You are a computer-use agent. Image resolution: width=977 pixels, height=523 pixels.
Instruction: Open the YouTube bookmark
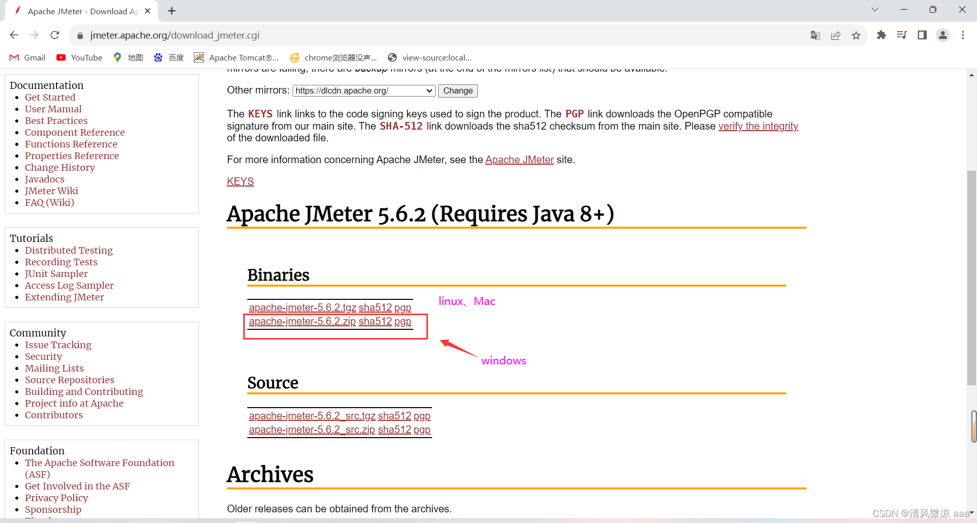tap(79, 57)
